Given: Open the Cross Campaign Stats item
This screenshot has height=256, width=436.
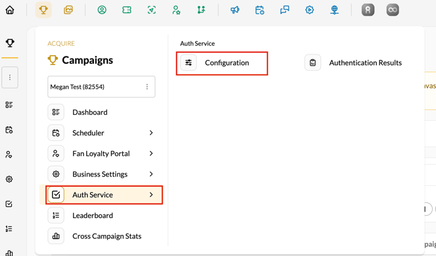Looking at the screenshot, I should point(101,236).
